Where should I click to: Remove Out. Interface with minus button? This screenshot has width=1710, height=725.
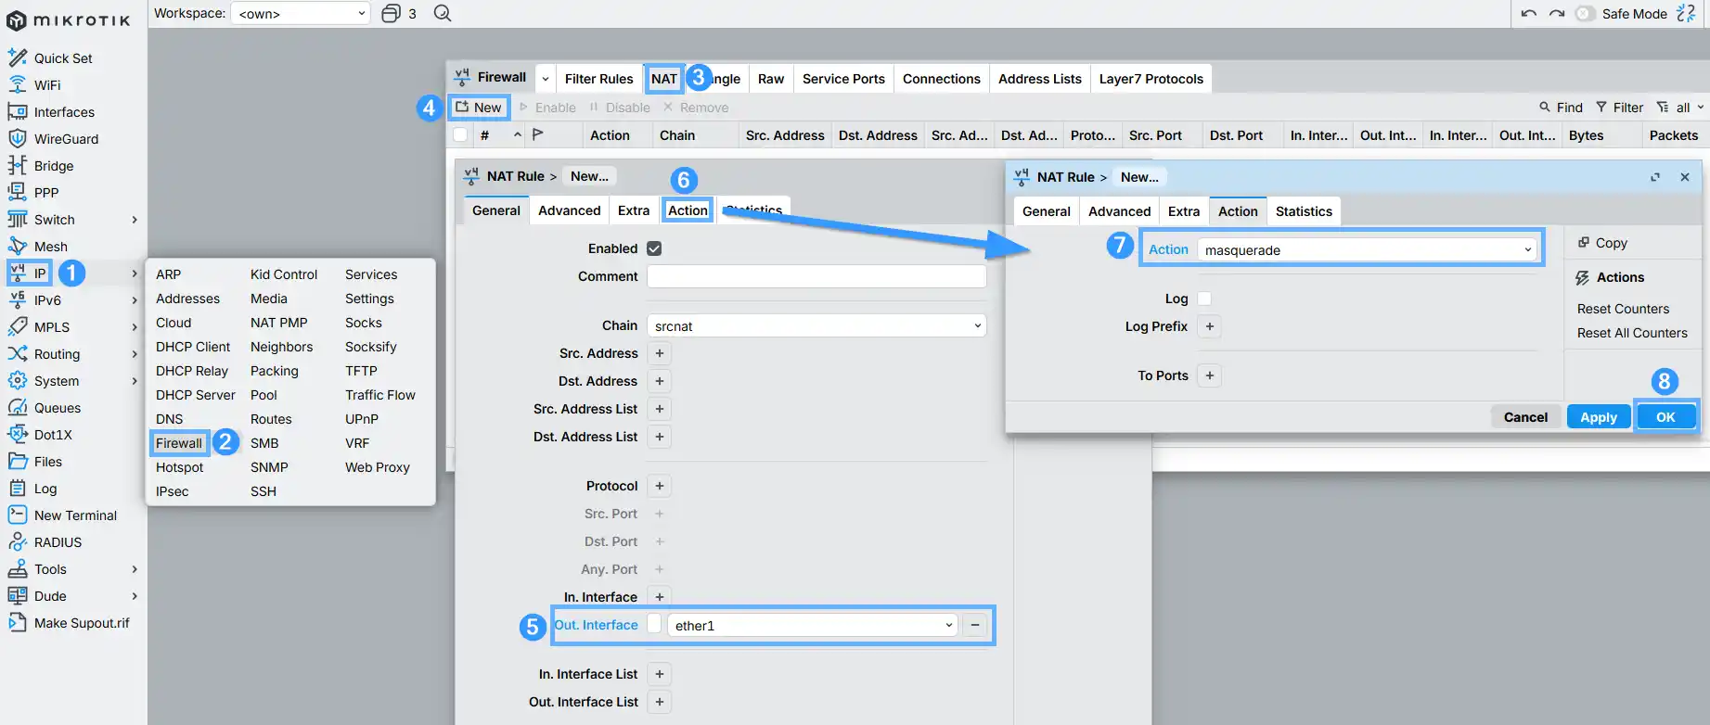click(975, 625)
